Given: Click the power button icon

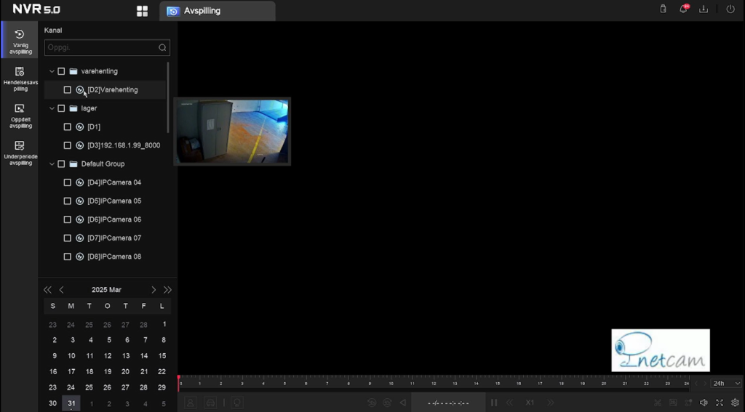Looking at the screenshot, I should [x=730, y=9].
